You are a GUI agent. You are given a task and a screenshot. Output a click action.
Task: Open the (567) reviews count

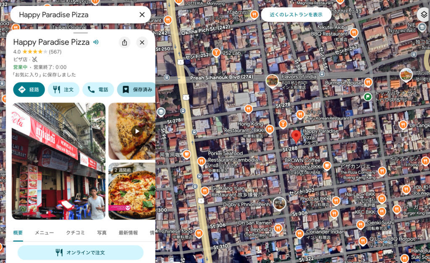tap(55, 52)
